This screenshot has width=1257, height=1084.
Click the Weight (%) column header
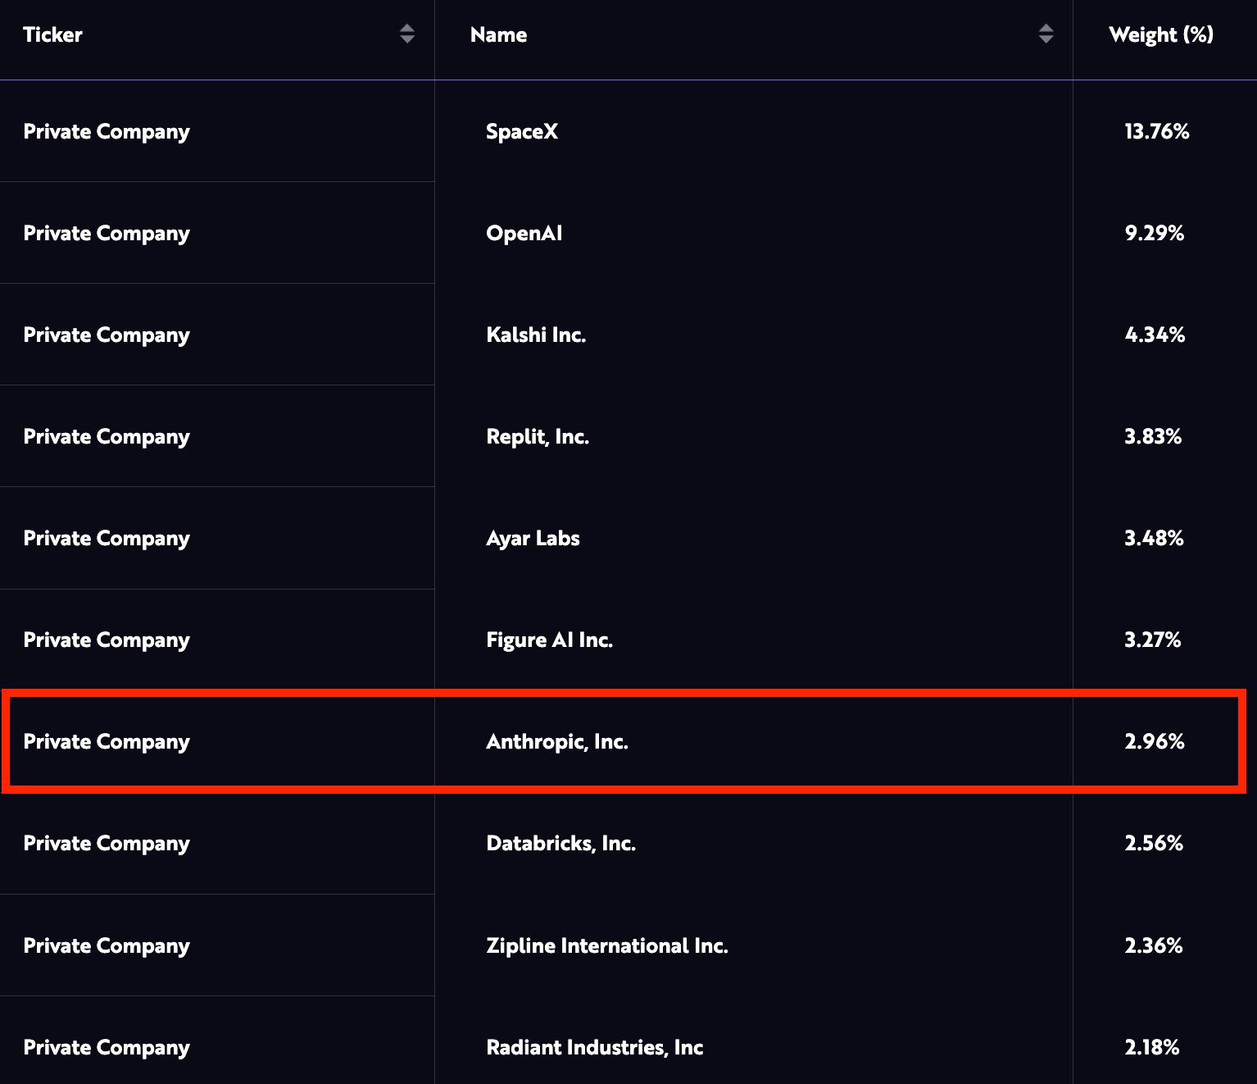point(1161,34)
